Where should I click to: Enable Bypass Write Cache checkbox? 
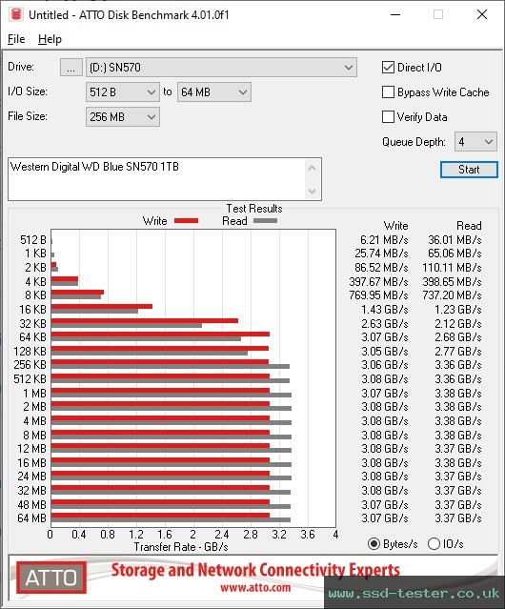pos(388,92)
